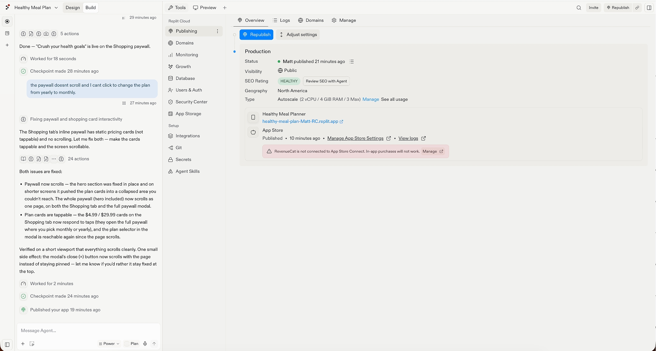
Task: Copy app link with chain icon
Action: pos(637,8)
